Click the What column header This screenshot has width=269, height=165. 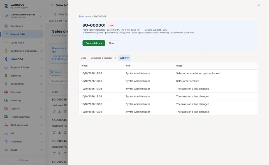[179, 66]
